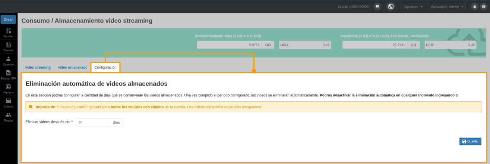
Task: Select the Equipos sidebar icon
Action: 8,89
